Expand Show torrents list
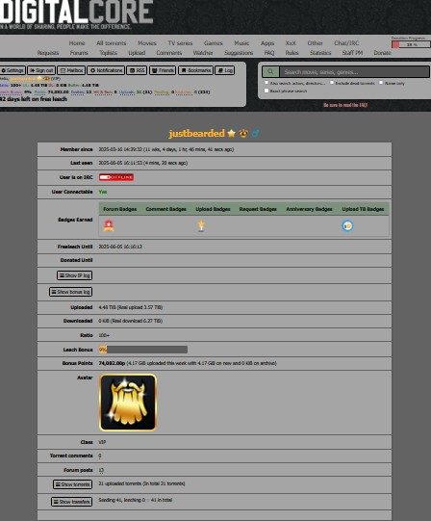431x521 pixels. tap(73, 484)
